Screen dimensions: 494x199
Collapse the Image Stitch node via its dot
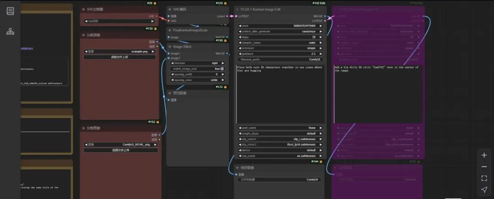[x=170, y=47]
